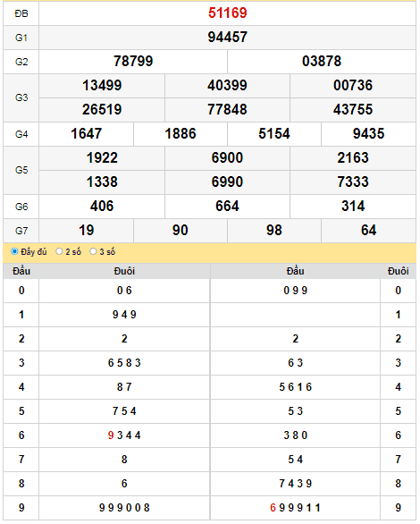Click the G7 row label
Viewport: 420px width, 524px height.
tap(21, 231)
